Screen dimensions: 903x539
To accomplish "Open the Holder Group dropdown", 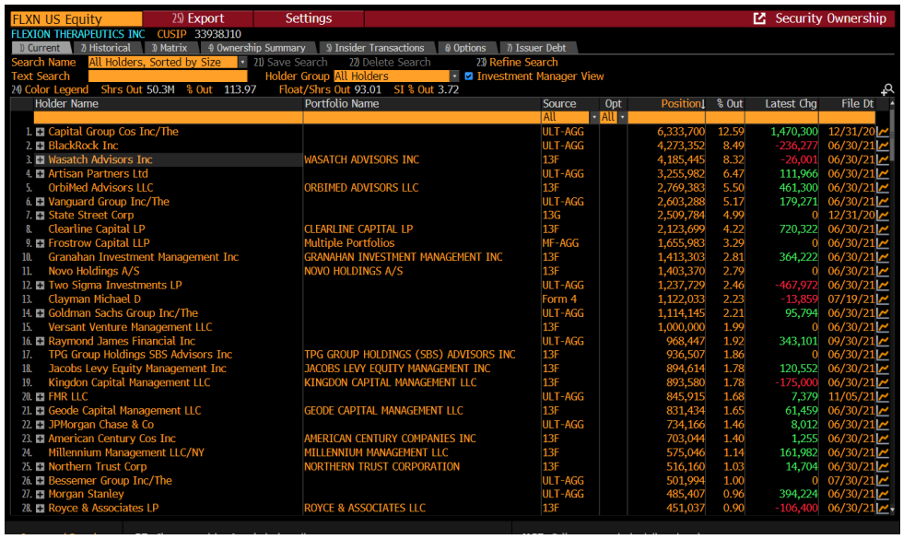I will point(454,76).
